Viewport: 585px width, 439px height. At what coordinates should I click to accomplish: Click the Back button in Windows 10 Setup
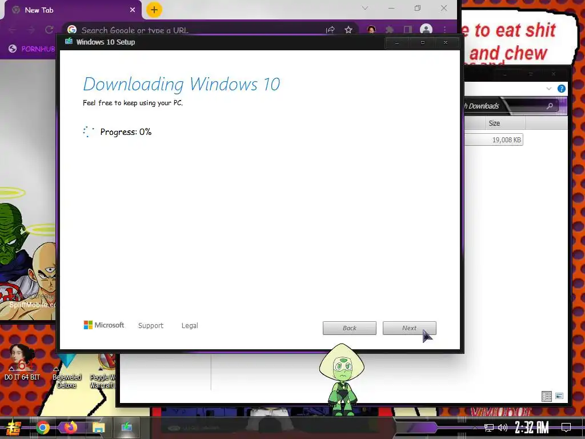point(350,328)
